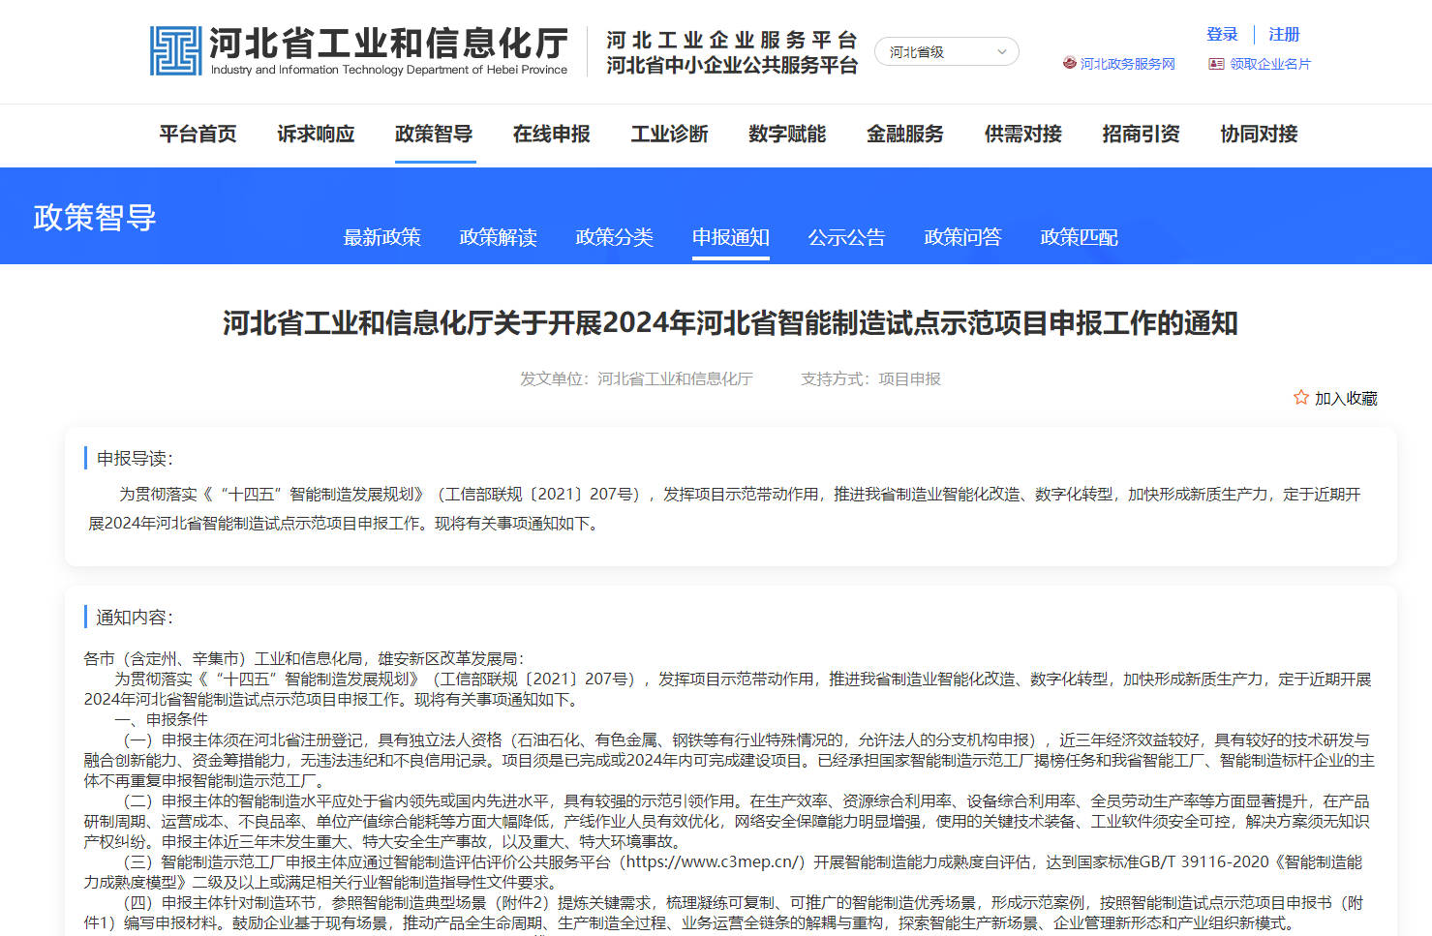
Task: Open the 平台首页 menu item
Action: click(x=198, y=134)
